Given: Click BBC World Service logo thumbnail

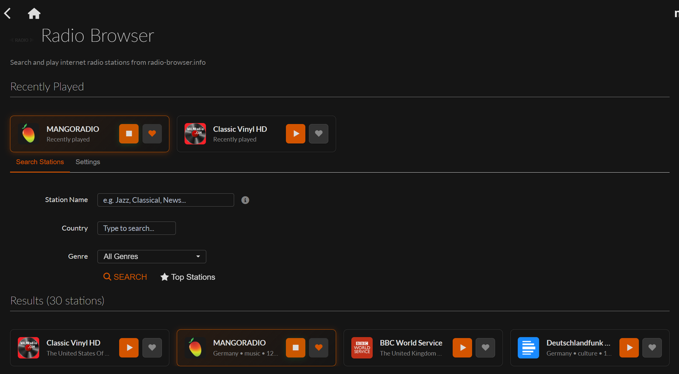Looking at the screenshot, I should tap(362, 347).
